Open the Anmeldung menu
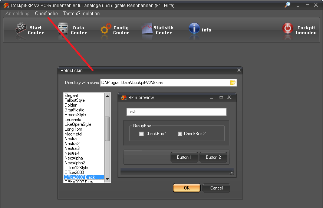Screen dimensions: 323x208 (x=17, y=14)
